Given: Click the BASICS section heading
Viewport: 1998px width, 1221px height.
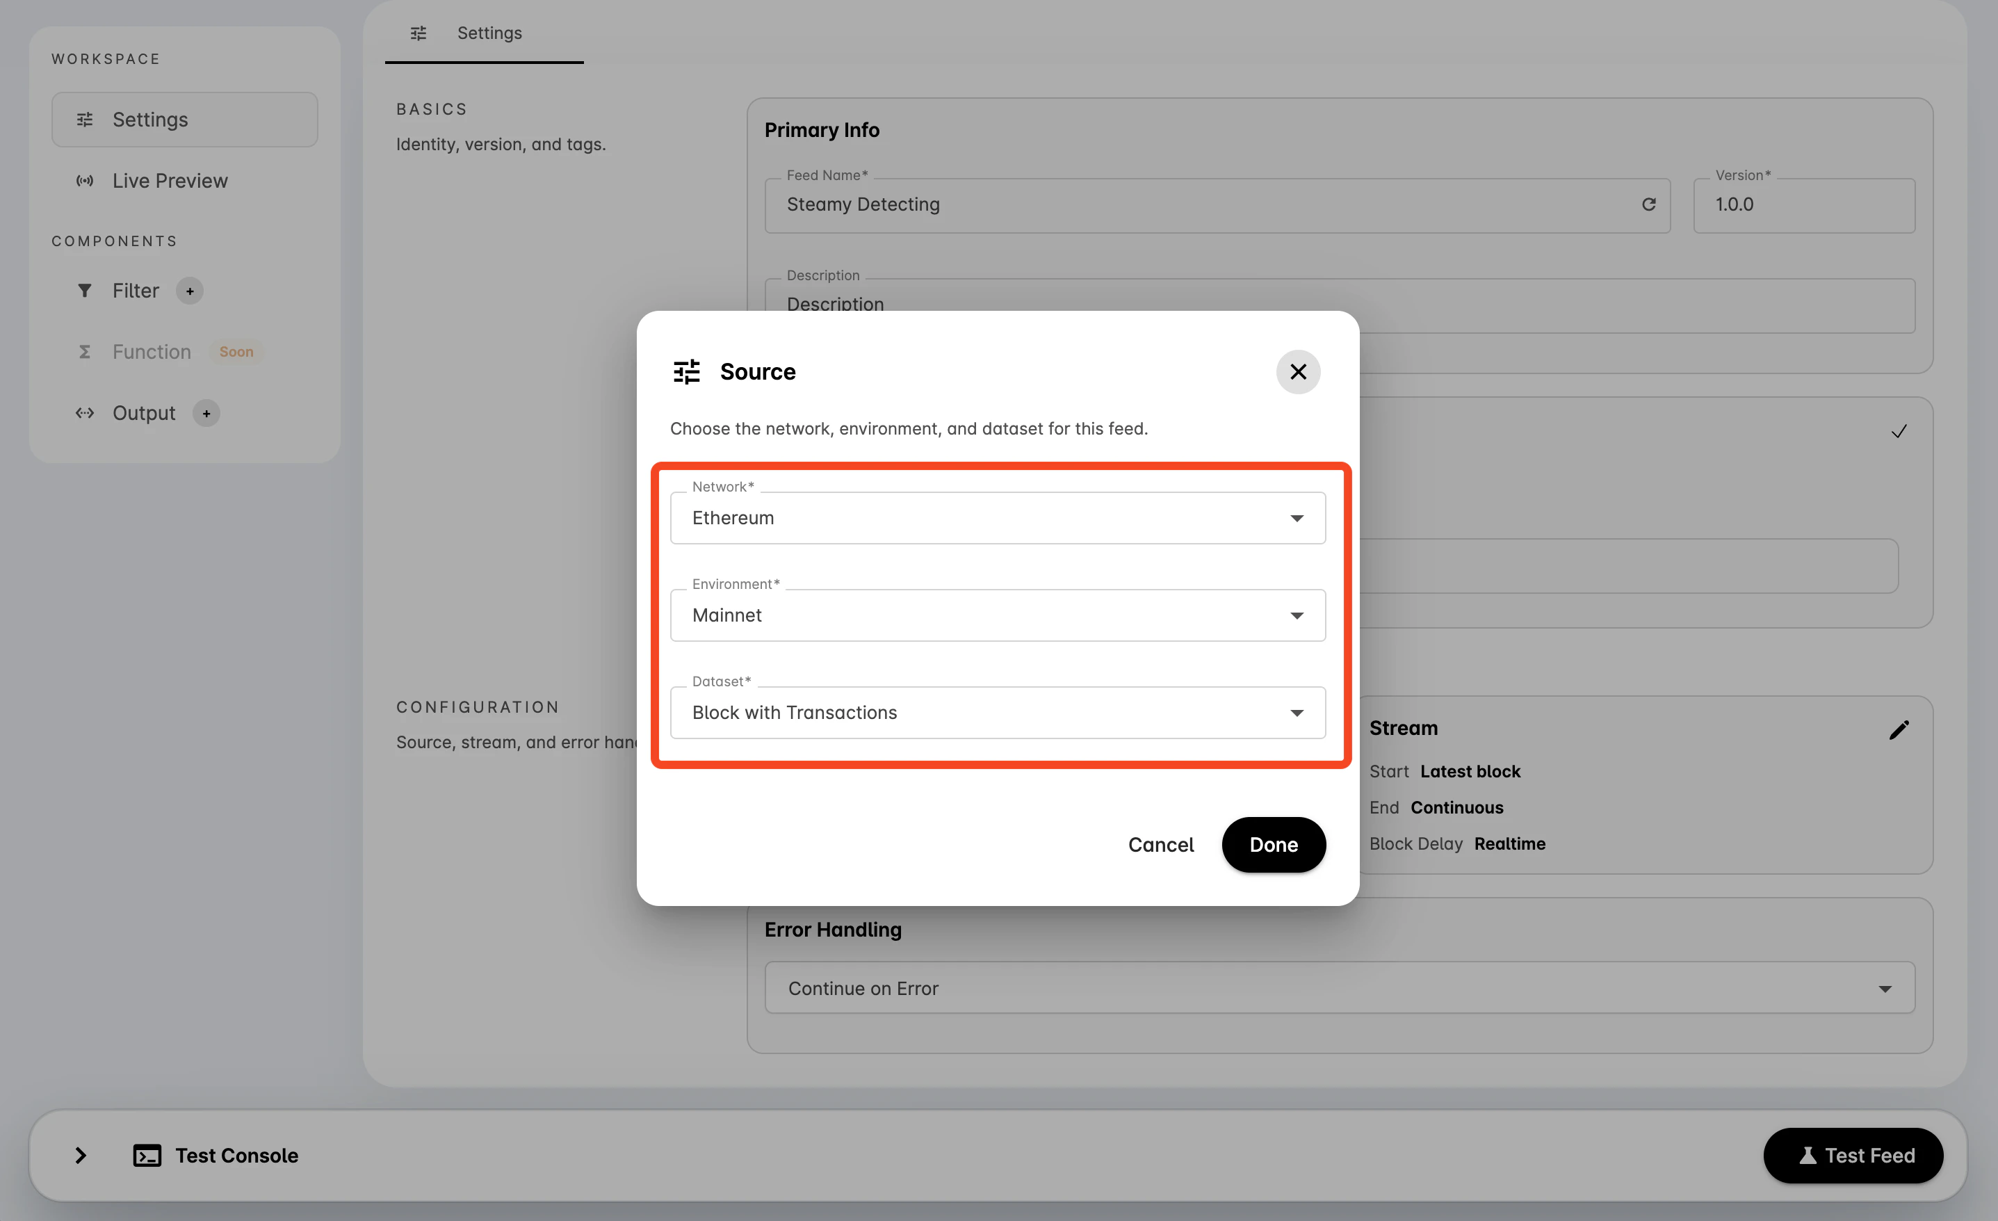Looking at the screenshot, I should pos(432,108).
